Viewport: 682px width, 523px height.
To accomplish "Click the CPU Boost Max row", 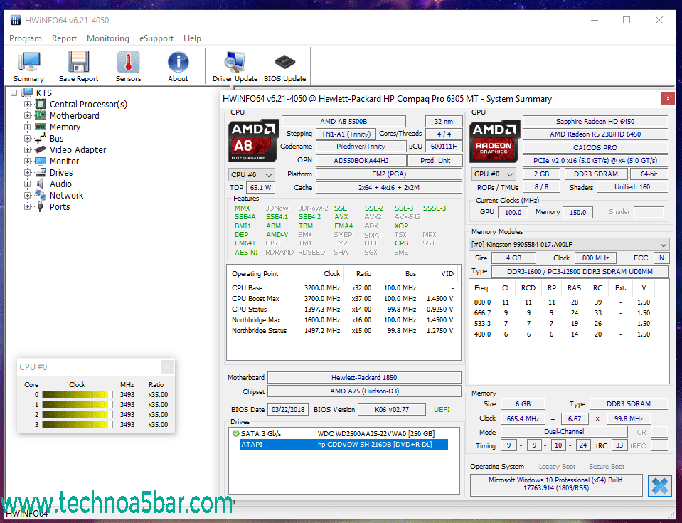I will [x=343, y=298].
